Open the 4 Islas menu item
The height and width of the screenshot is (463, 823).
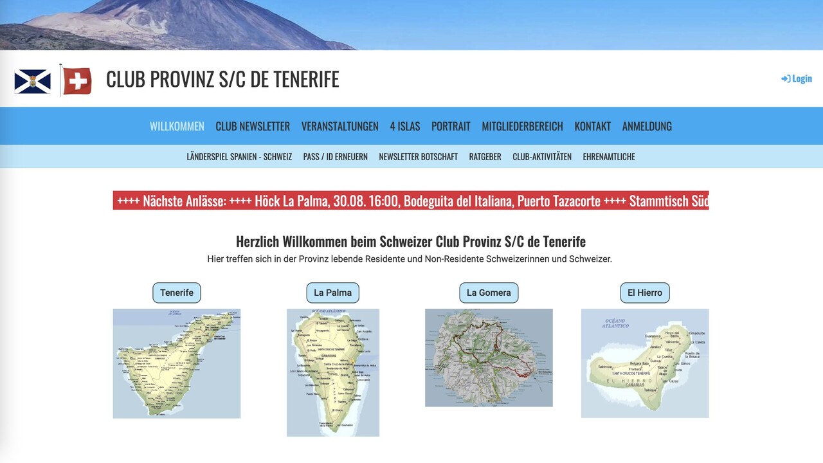(405, 126)
